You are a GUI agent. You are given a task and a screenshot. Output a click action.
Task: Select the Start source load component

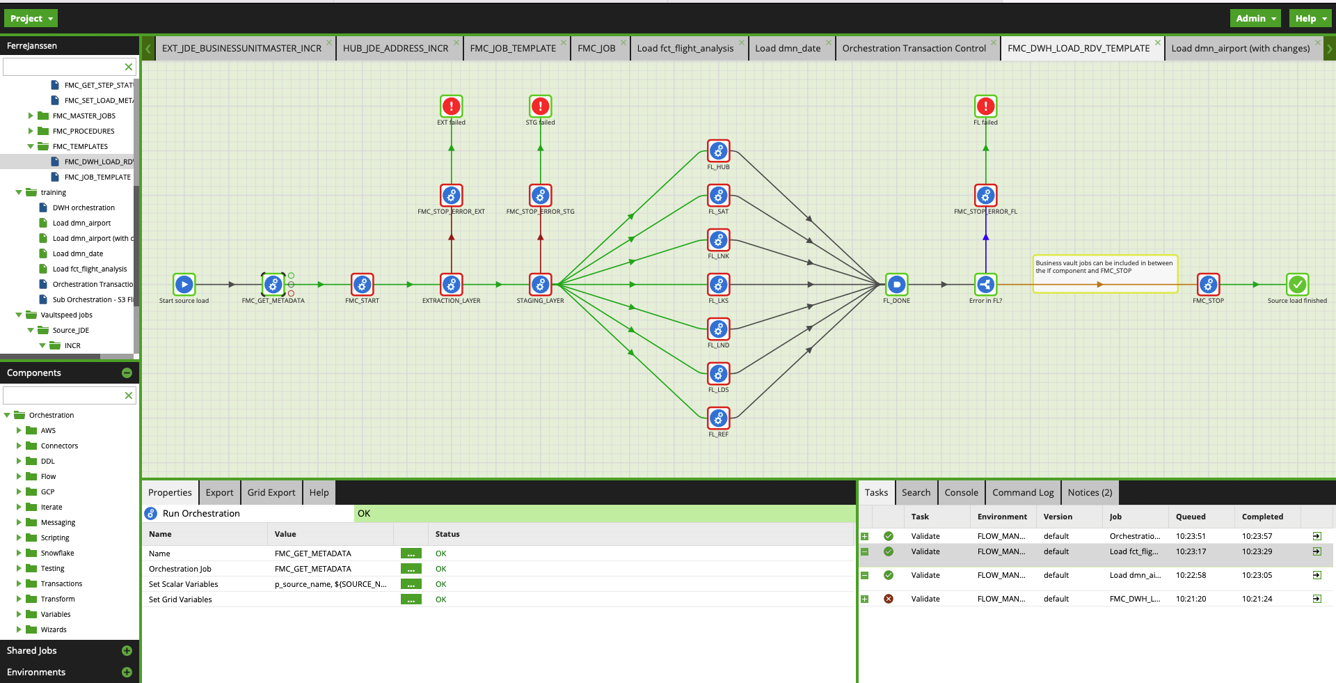click(x=184, y=284)
